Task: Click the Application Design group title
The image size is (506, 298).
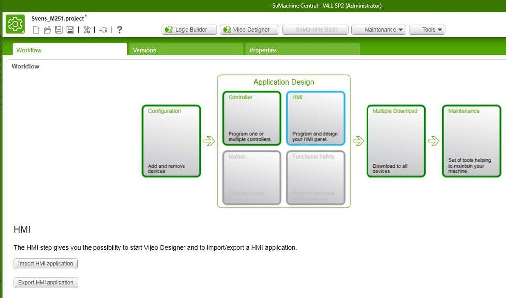Action: [x=283, y=82]
